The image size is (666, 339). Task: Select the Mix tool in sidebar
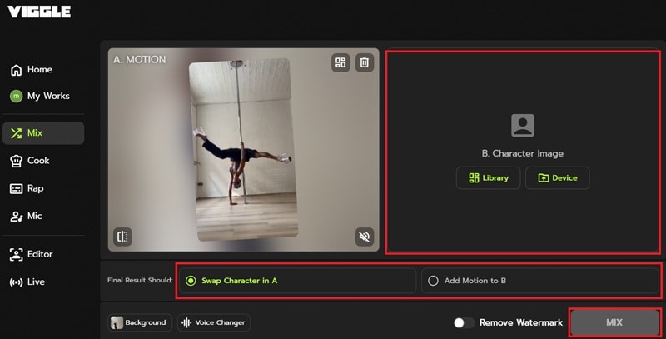point(43,133)
